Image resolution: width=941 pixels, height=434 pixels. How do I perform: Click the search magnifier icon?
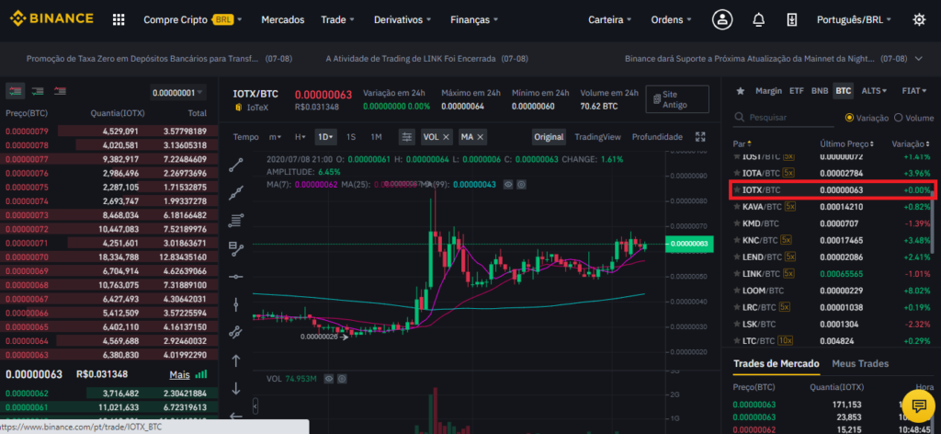coord(740,118)
